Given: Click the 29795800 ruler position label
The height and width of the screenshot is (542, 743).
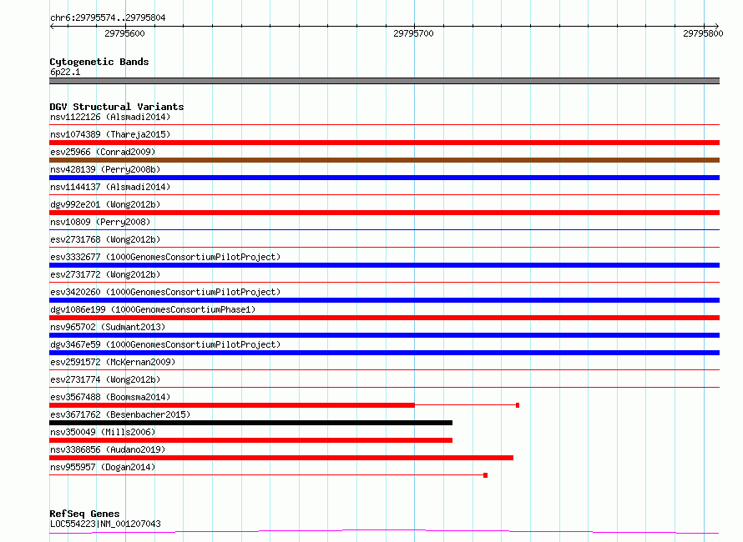Looking at the screenshot, I should [x=703, y=33].
